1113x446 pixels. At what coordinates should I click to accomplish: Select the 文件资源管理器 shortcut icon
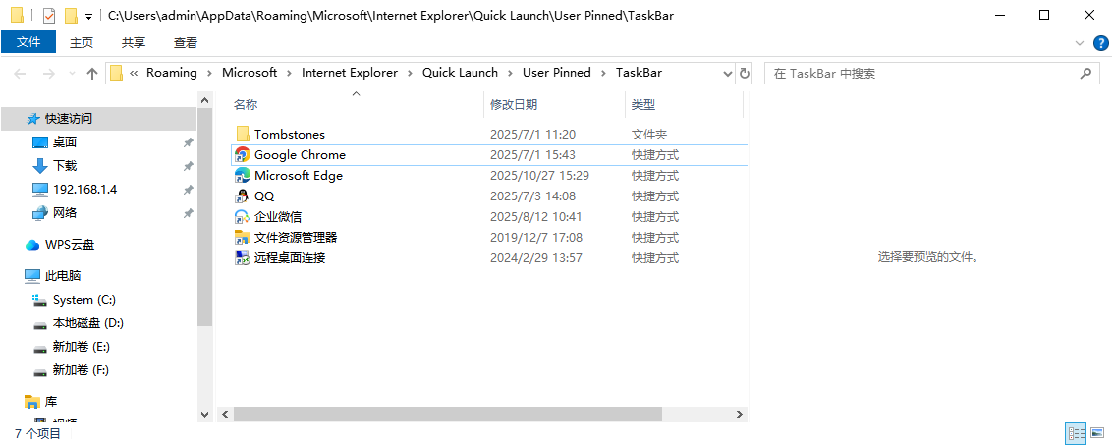tap(243, 238)
